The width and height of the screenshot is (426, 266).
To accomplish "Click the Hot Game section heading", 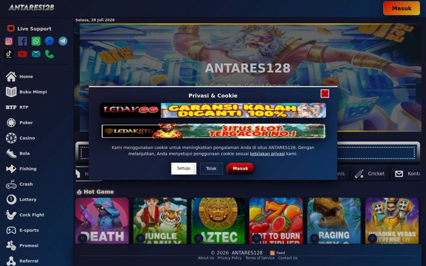I will (95, 192).
